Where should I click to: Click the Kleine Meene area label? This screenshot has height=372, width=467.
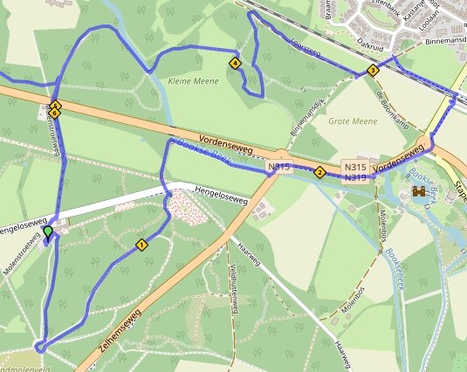coord(193,81)
